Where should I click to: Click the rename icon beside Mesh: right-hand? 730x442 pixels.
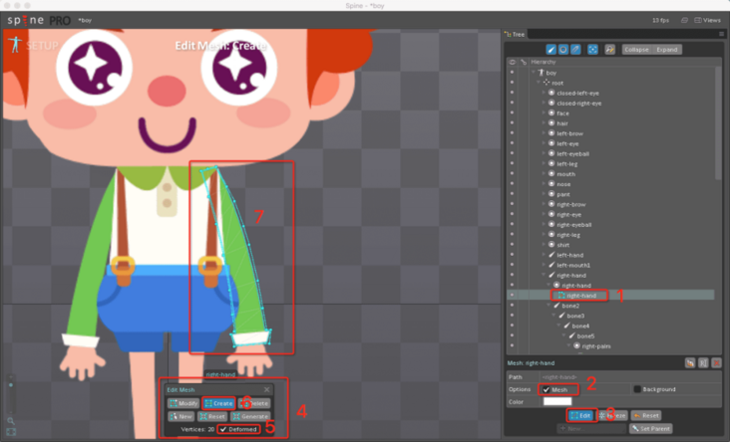pos(703,363)
